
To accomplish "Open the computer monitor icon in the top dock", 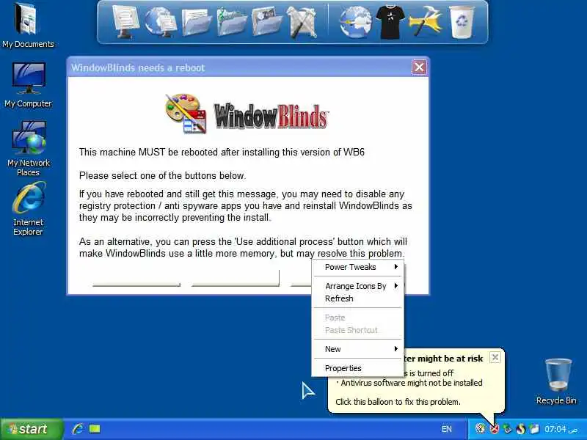I will 125,22.
